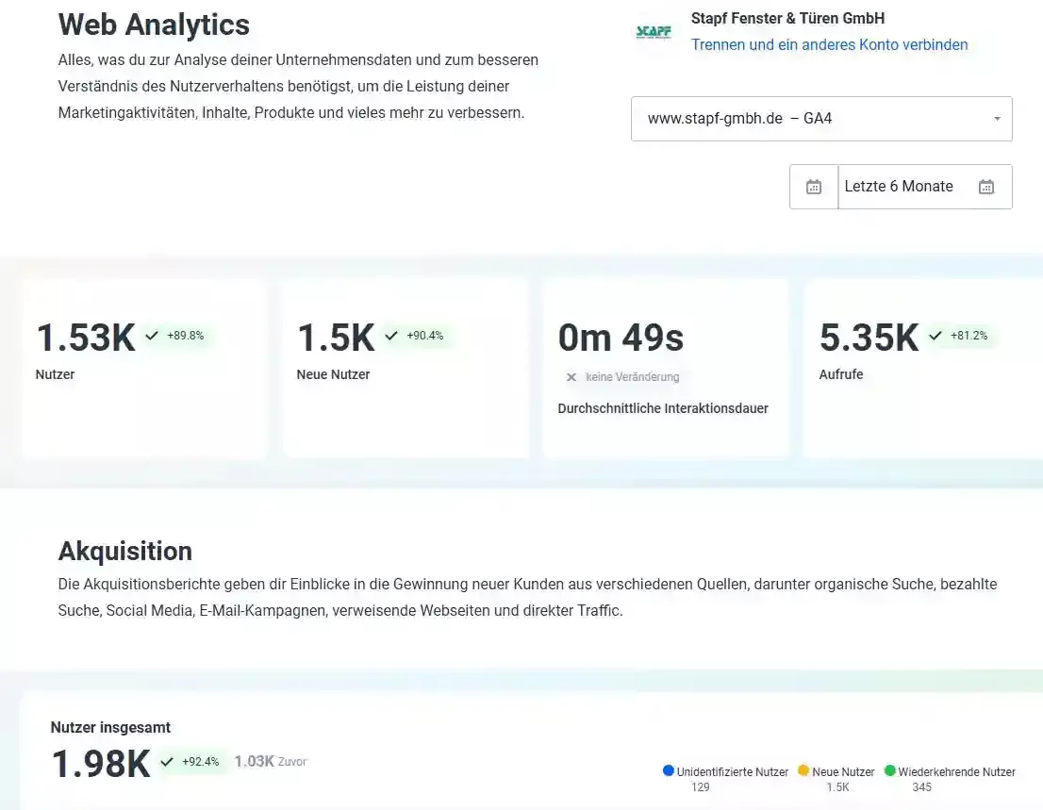The height and width of the screenshot is (810, 1043).
Task: Select the Nutzer 1.53K metric card
Action: (x=143, y=368)
